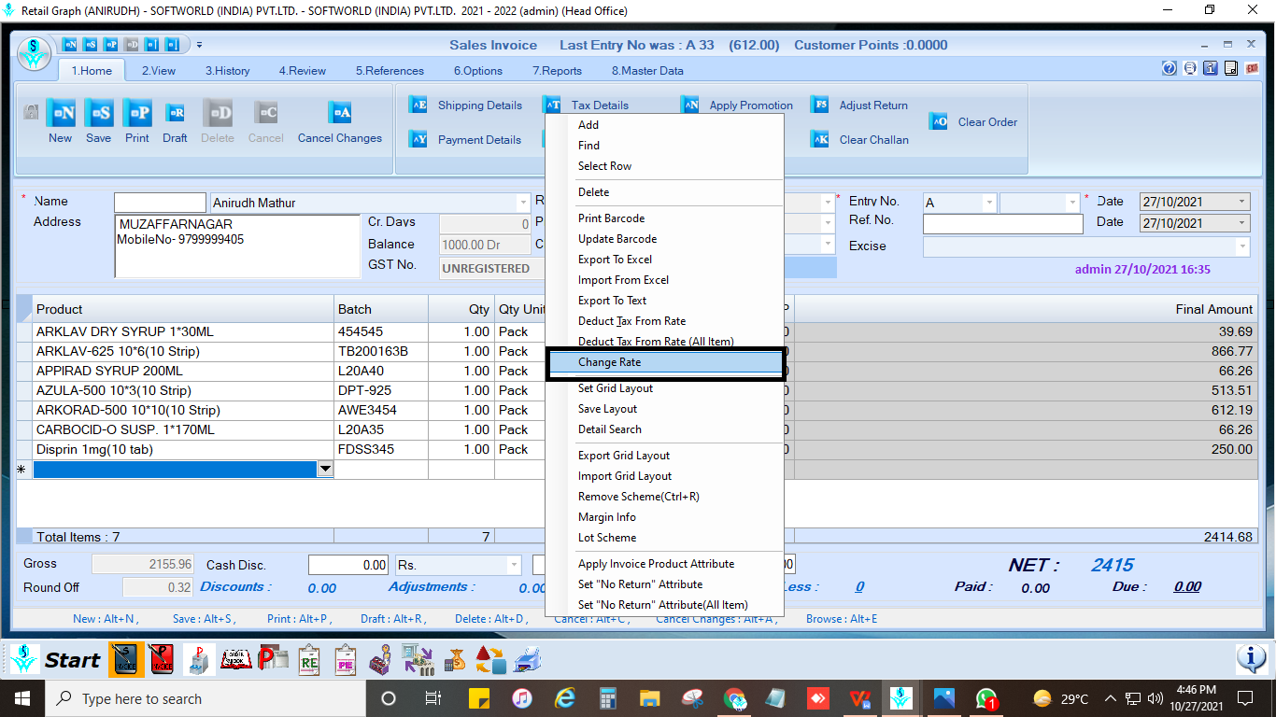Viewport: 1276px width, 717px height.
Task: Click the red EXIT icon
Action: pyautogui.click(x=1252, y=68)
